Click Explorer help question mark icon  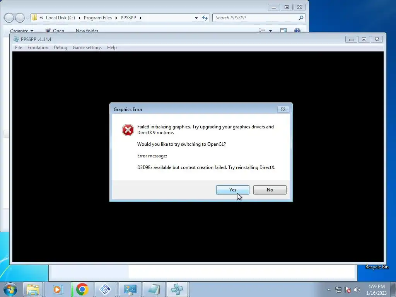297,30
